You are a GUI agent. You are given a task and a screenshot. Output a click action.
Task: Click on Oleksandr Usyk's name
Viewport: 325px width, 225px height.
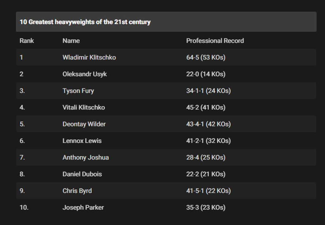(x=84, y=74)
